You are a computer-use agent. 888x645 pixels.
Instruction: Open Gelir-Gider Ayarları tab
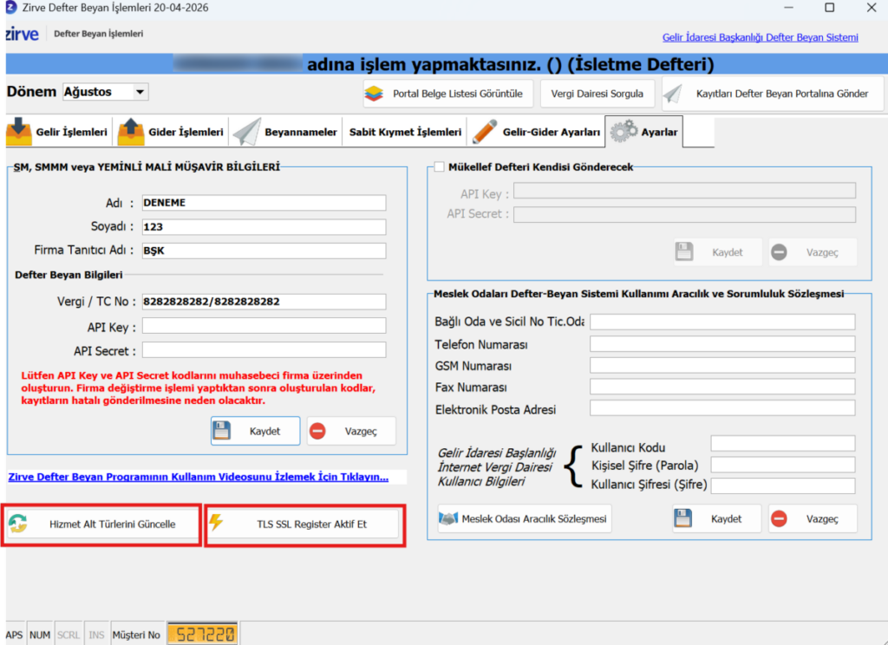click(x=536, y=132)
